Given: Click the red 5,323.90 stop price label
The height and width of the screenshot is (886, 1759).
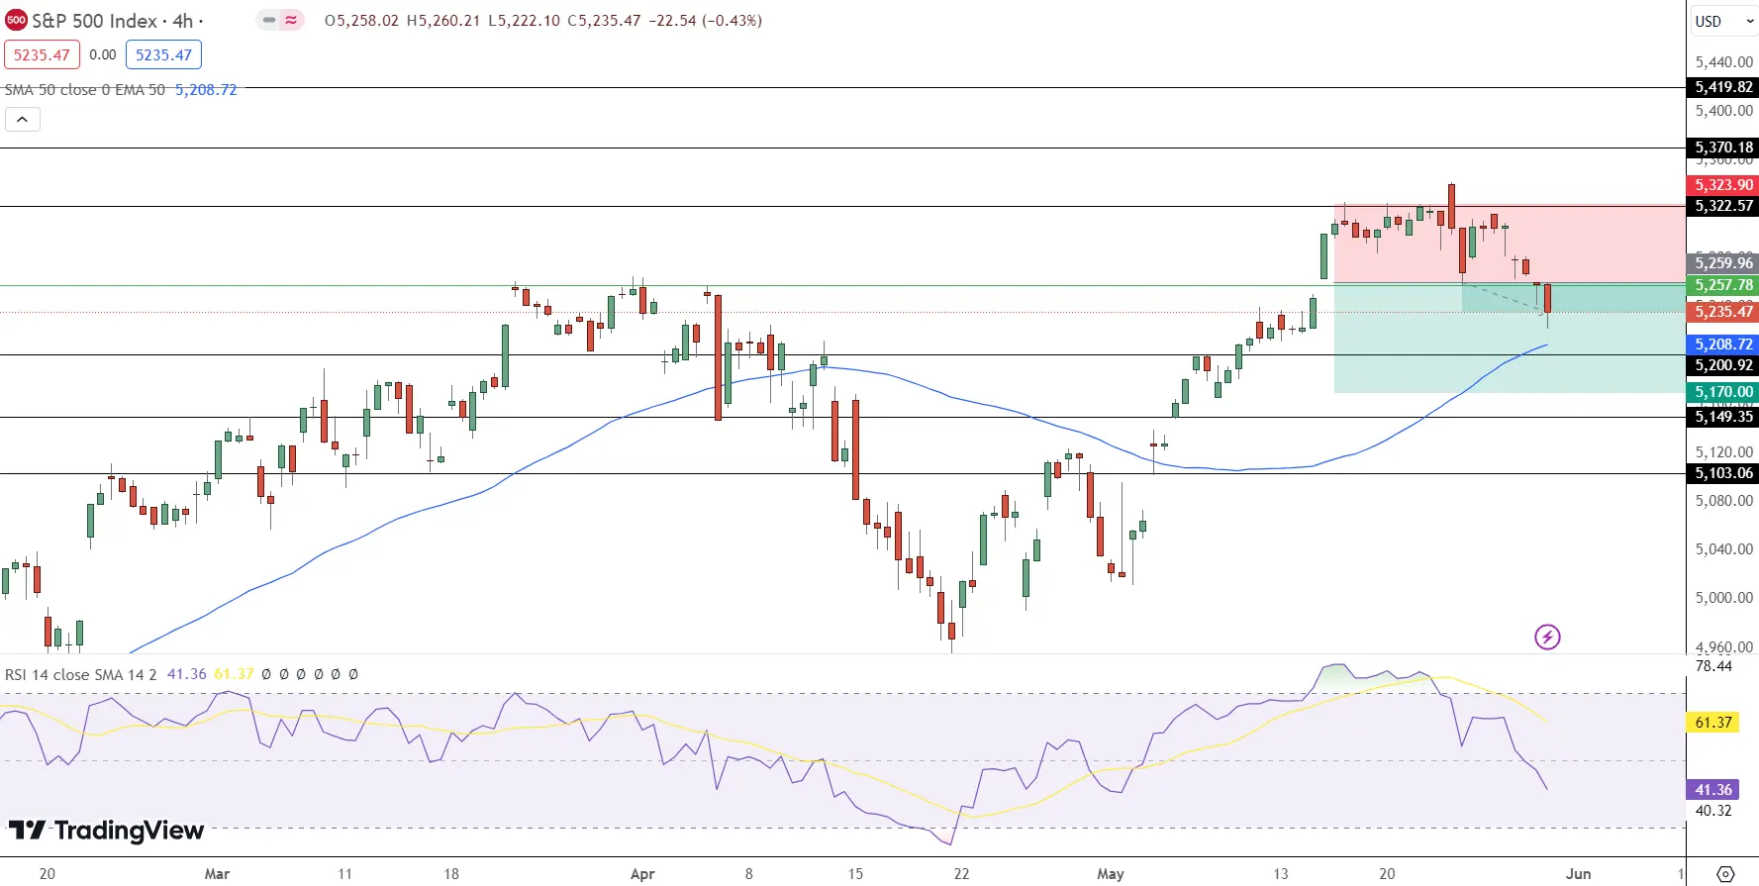Looking at the screenshot, I should point(1723,185).
